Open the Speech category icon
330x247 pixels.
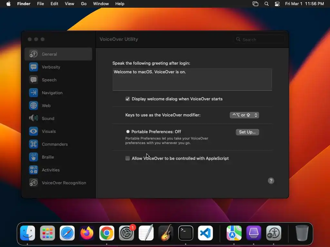point(34,80)
